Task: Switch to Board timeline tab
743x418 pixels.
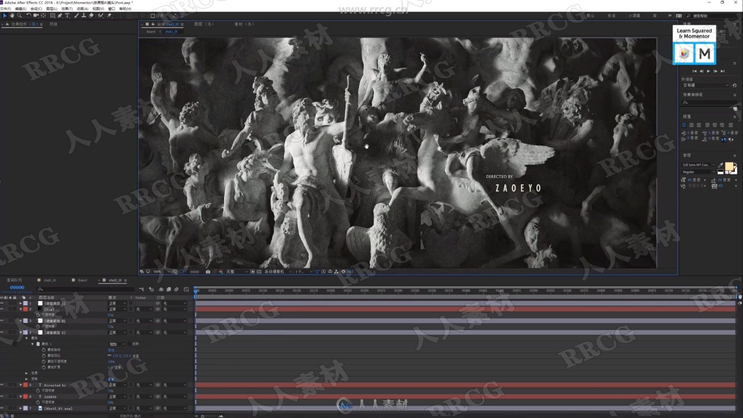Action: tap(82, 280)
